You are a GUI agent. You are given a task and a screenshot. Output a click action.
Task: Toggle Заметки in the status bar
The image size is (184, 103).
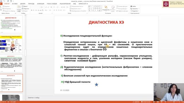coord(136,102)
